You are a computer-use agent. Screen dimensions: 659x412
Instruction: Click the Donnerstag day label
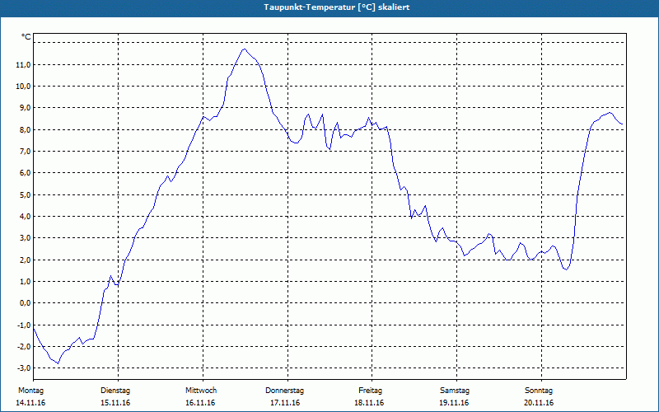point(284,391)
